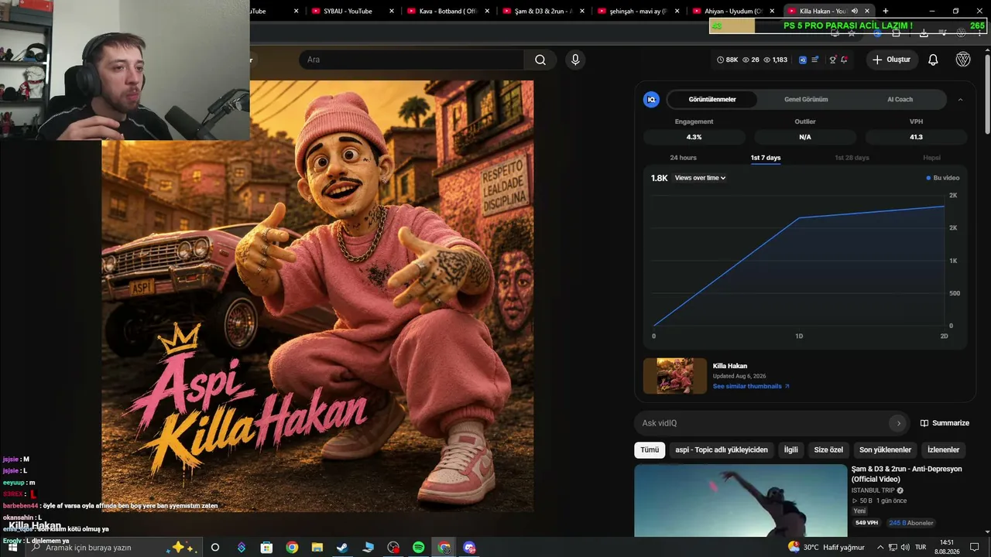Viewport: 991px width, 557px height.
Task: Select the Size özel filter chip
Action: coord(828,449)
